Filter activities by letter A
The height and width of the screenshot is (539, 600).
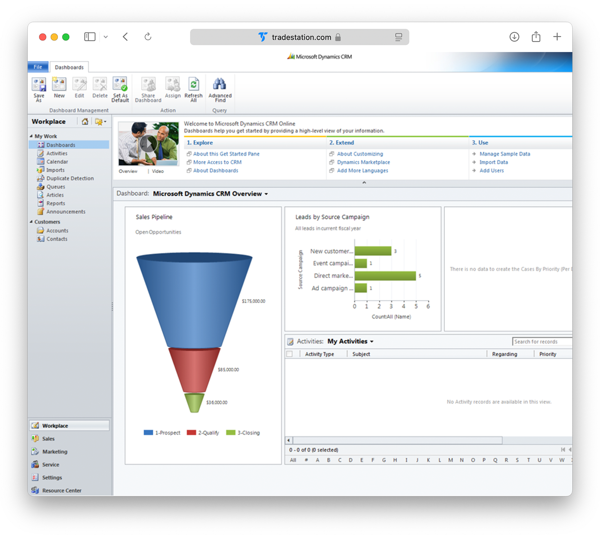click(x=317, y=460)
